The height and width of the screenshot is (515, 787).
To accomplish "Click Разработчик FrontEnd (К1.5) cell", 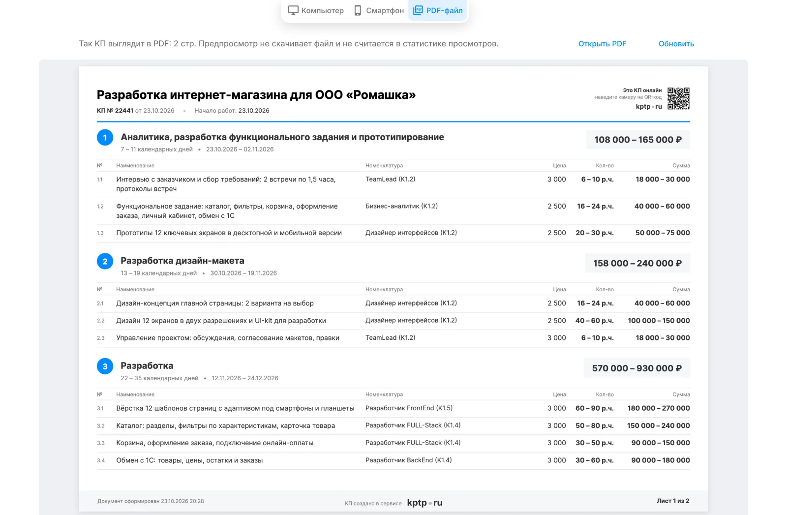I will coord(409,408).
